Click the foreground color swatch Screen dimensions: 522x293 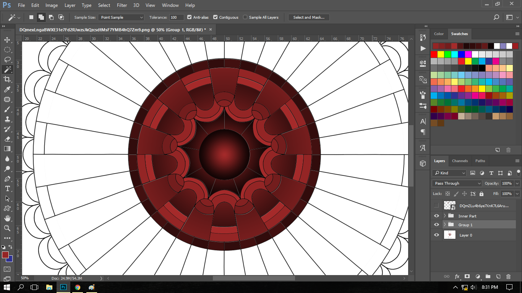(5, 254)
